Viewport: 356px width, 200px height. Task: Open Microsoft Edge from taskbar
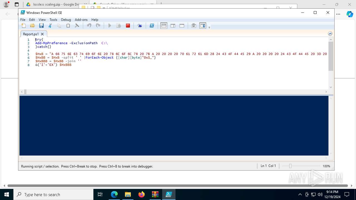click(114, 194)
